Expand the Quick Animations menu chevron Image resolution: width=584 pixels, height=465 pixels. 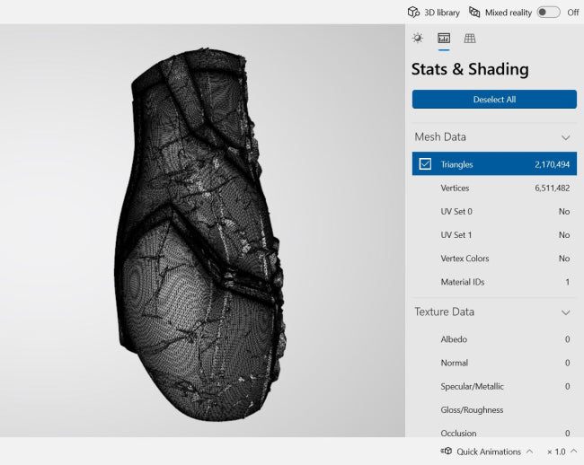coord(529,452)
